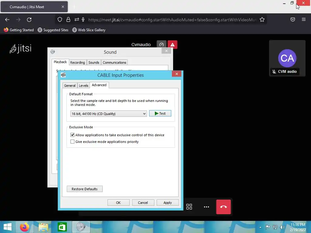Click the browser address bar URL
This screenshot has width=311, height=233.
(x=172, y=20)
